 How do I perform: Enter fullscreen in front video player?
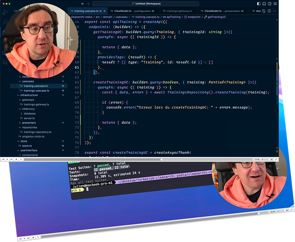coord(276,160)
